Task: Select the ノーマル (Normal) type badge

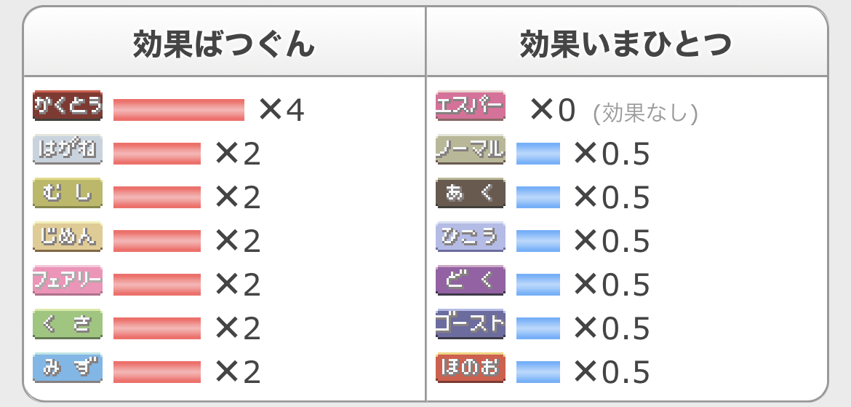Action: tap(470, 149)
